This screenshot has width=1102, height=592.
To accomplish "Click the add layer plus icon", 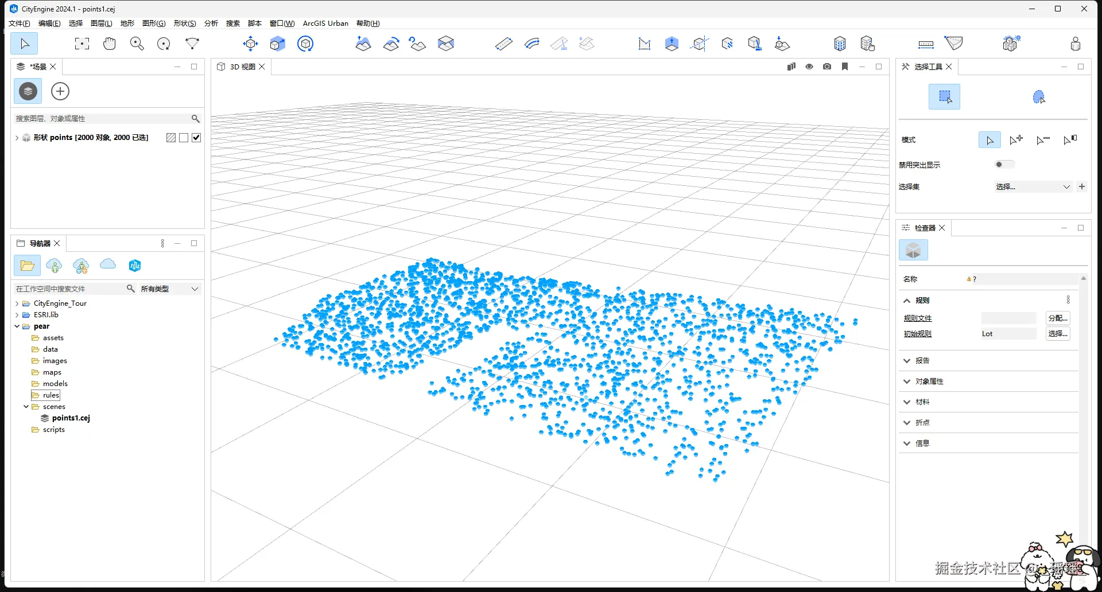I will click(60, 91).
